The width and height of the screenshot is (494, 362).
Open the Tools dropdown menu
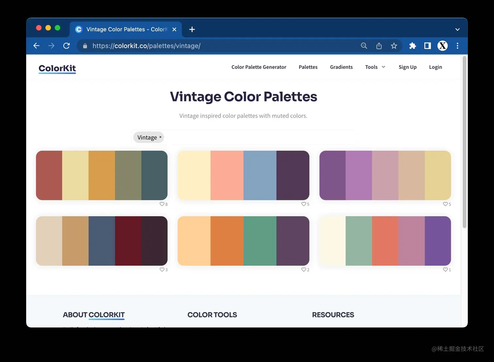point(375,67)
